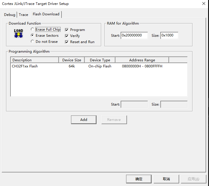This screenshot has height=186, width=209.
Task: Click the Address Range column header
Action: click(x=142, y=60)
